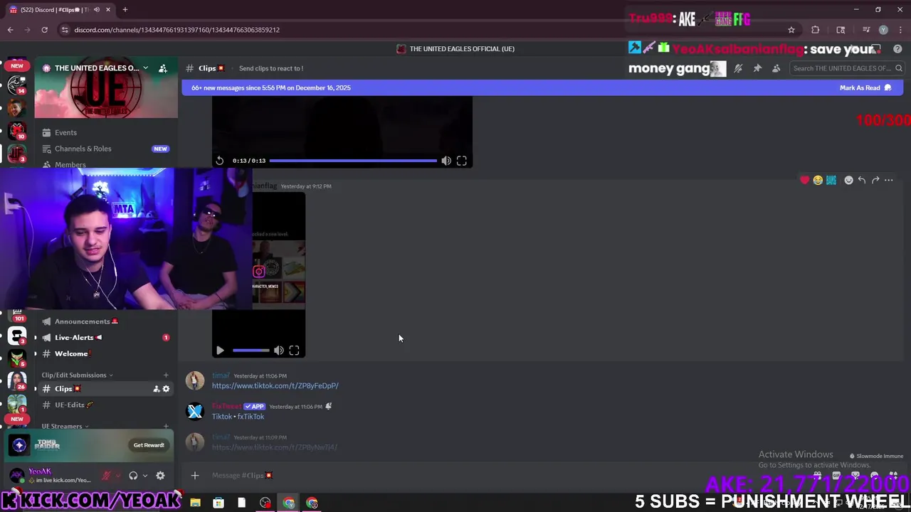Invite people via icon beside server name
Viewport: 911px width, 512px height.
click(x=163, y=68)
